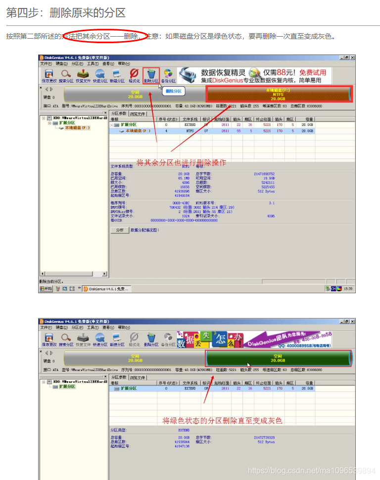Image resolution: width=380 pixels, height=480 pixels.
Task: Click the 分析 button
Action: point(120,230)
